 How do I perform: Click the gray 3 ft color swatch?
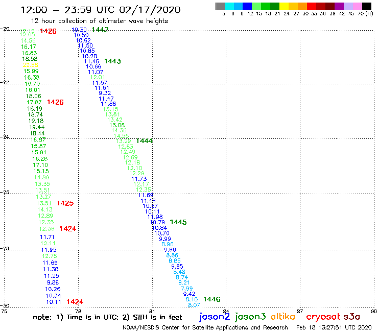pos(220,6)
